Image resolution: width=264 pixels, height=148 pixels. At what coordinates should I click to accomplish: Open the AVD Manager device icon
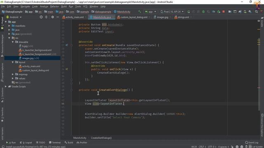coord(245,12)
